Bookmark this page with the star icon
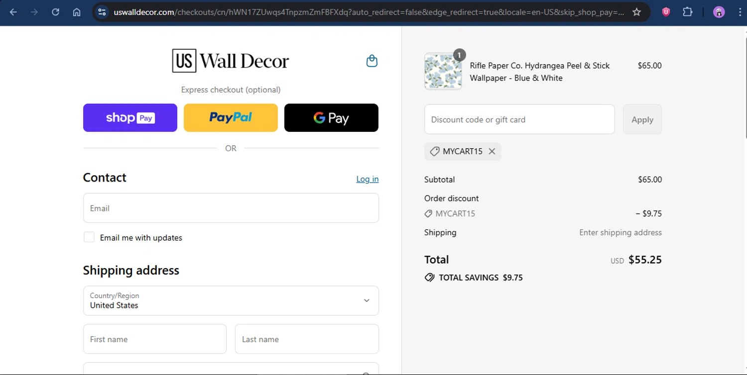The image size is (747, 375). click(636, 12)
